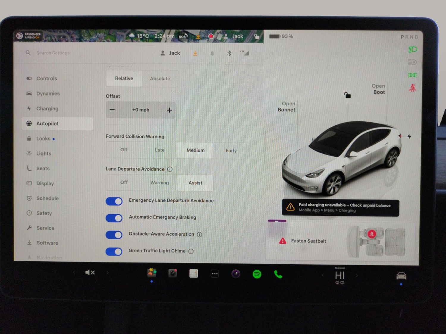
Task: Open the Spotify app from the taskbar
Action: (x=256, y=273)
